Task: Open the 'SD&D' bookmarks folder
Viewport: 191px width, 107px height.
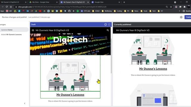Action: pos(96,11)
